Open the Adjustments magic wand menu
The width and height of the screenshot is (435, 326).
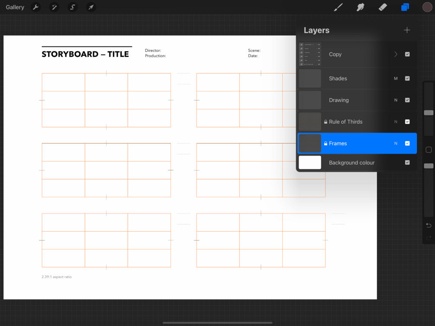(x=54, y=7)
